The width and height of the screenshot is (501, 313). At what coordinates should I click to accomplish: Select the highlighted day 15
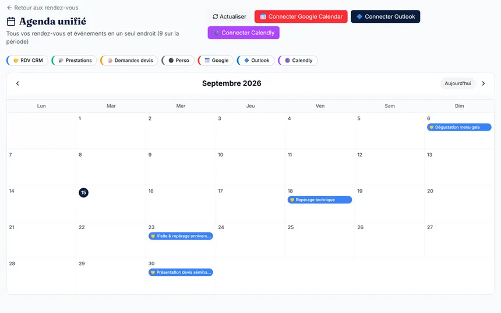point(84,193)
